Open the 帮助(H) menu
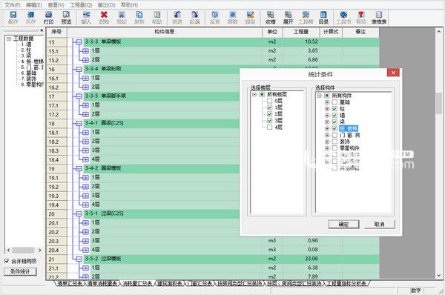 click(129, 5)
